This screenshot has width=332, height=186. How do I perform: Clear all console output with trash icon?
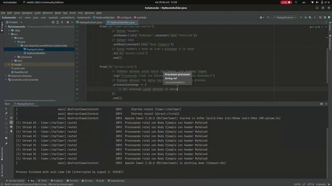11,131
